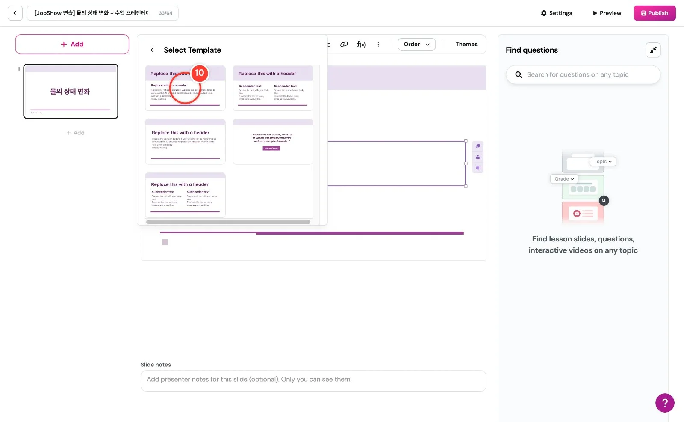
Task: Lock the selected text box icon
Action: tap(478, 157)
